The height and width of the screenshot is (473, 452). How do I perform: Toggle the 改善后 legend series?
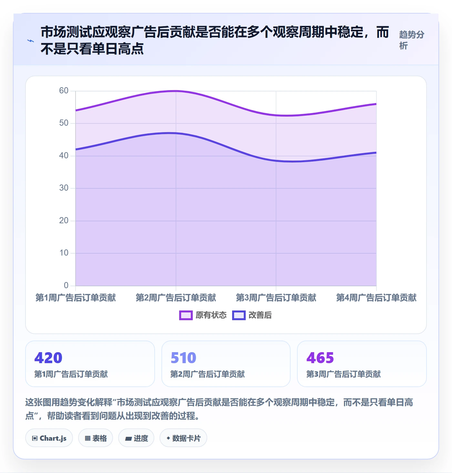click(252, 315)
